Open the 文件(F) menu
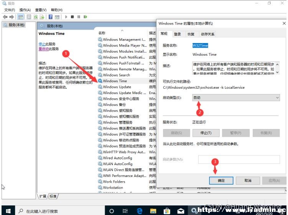 coord(10,10)
